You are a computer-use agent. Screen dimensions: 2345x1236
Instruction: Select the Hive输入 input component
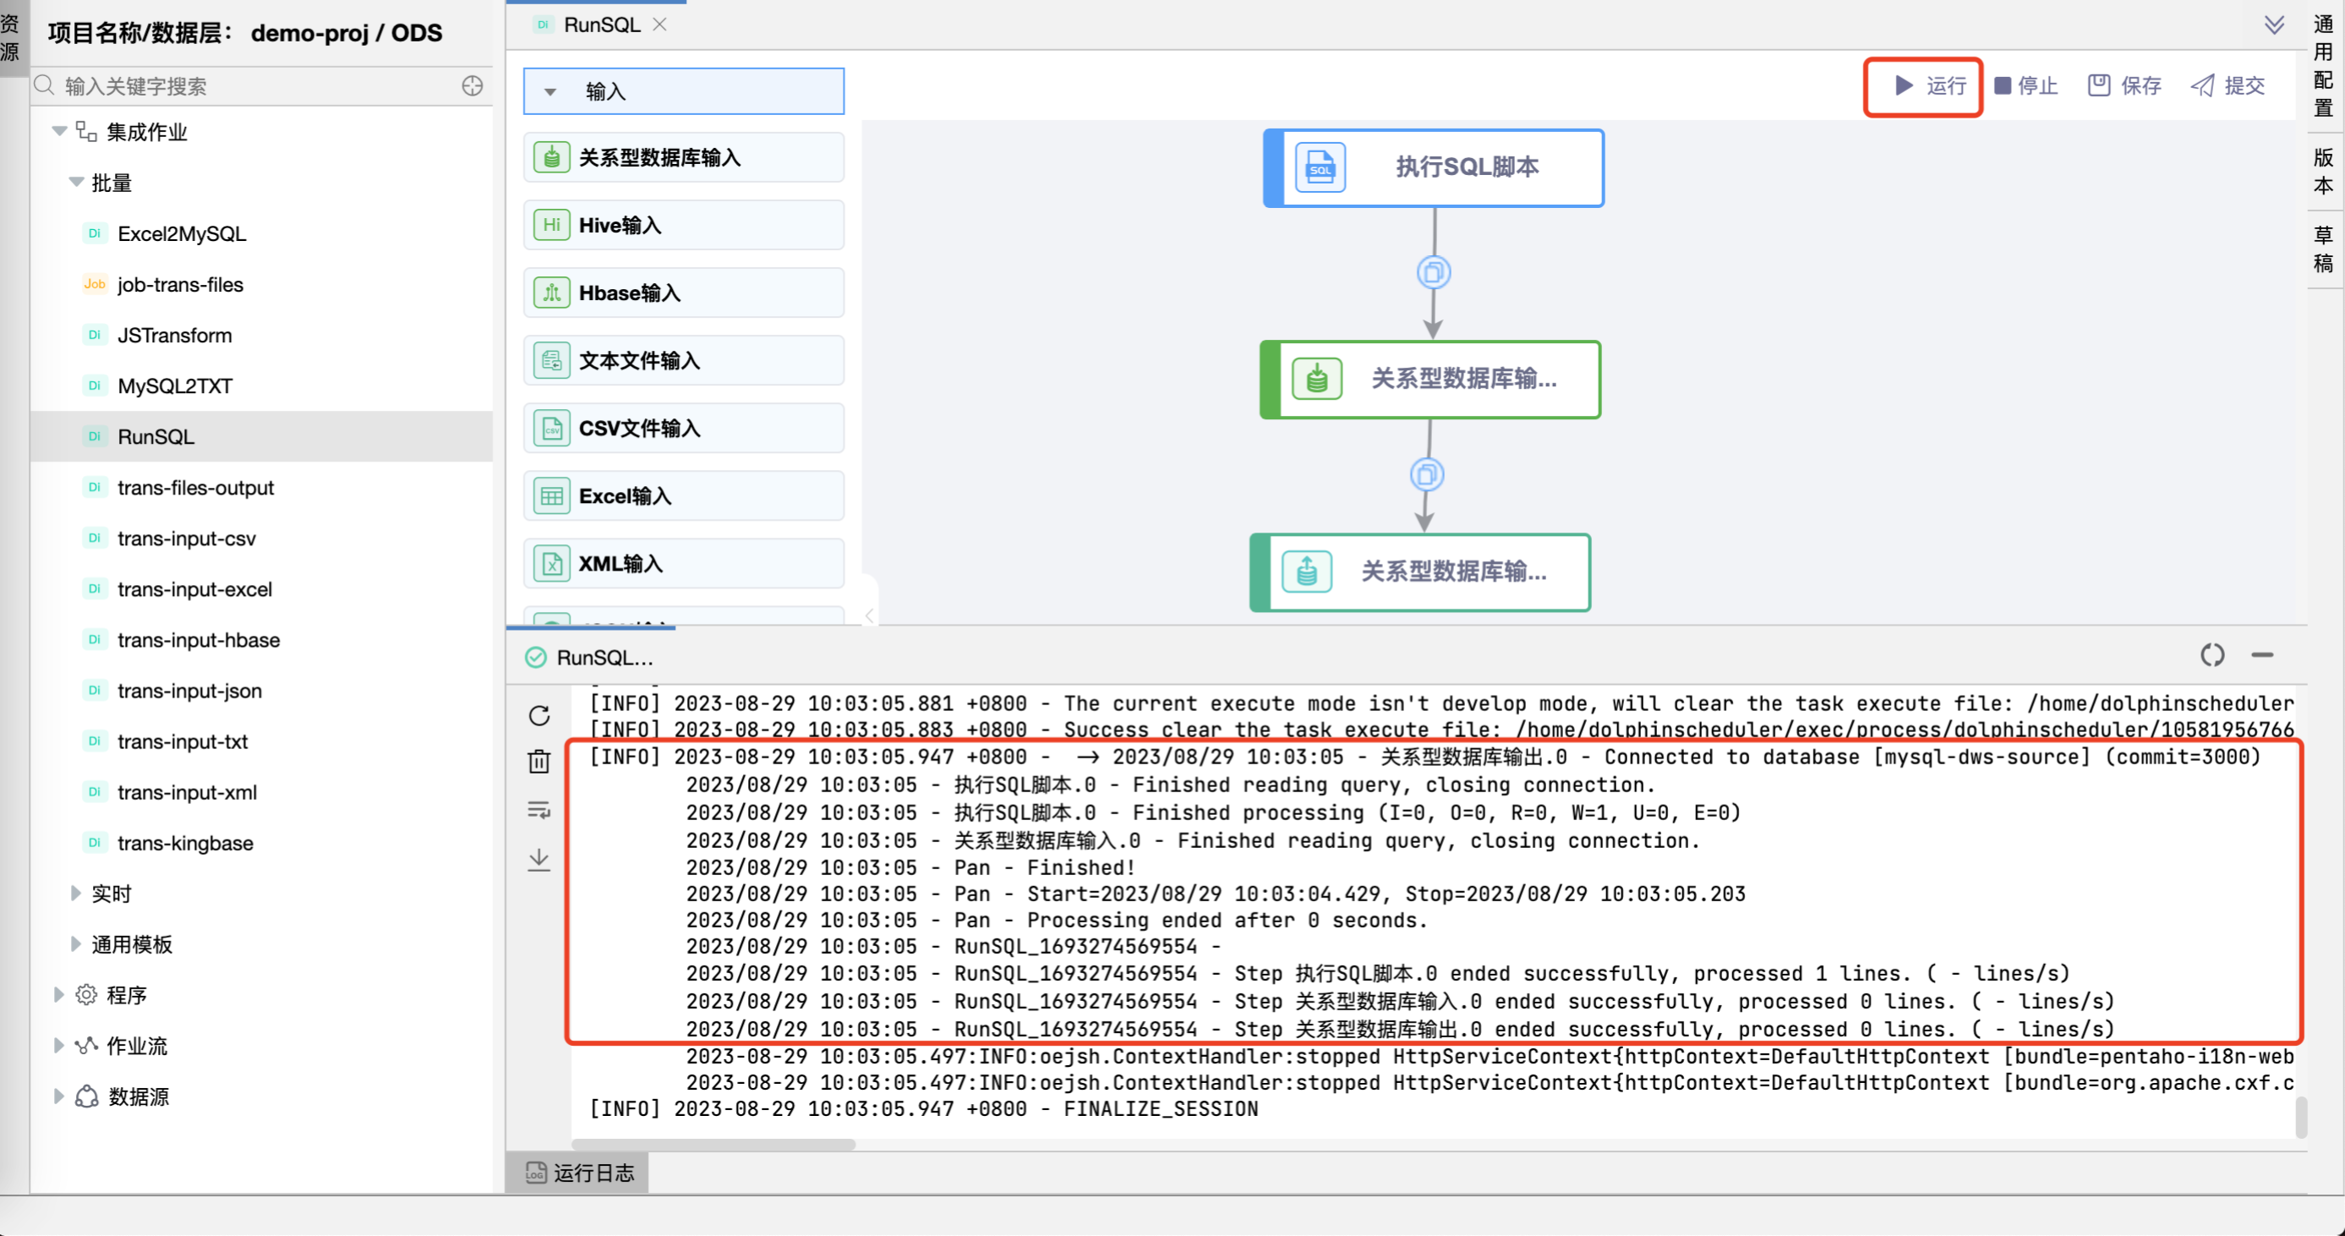click(684, 224)
